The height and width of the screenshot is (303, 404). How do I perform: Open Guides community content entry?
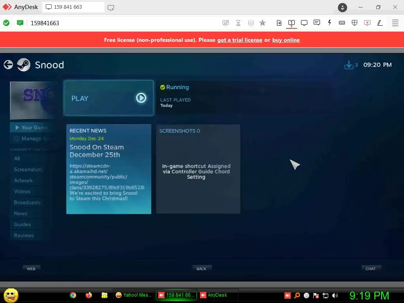22,224
